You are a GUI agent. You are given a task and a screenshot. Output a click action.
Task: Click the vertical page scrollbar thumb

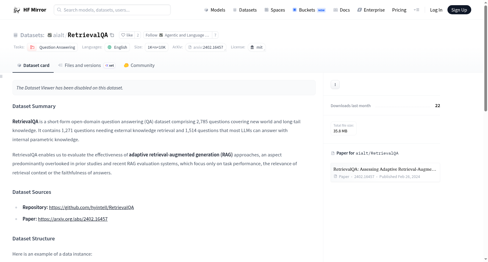[x=486, y=58]
